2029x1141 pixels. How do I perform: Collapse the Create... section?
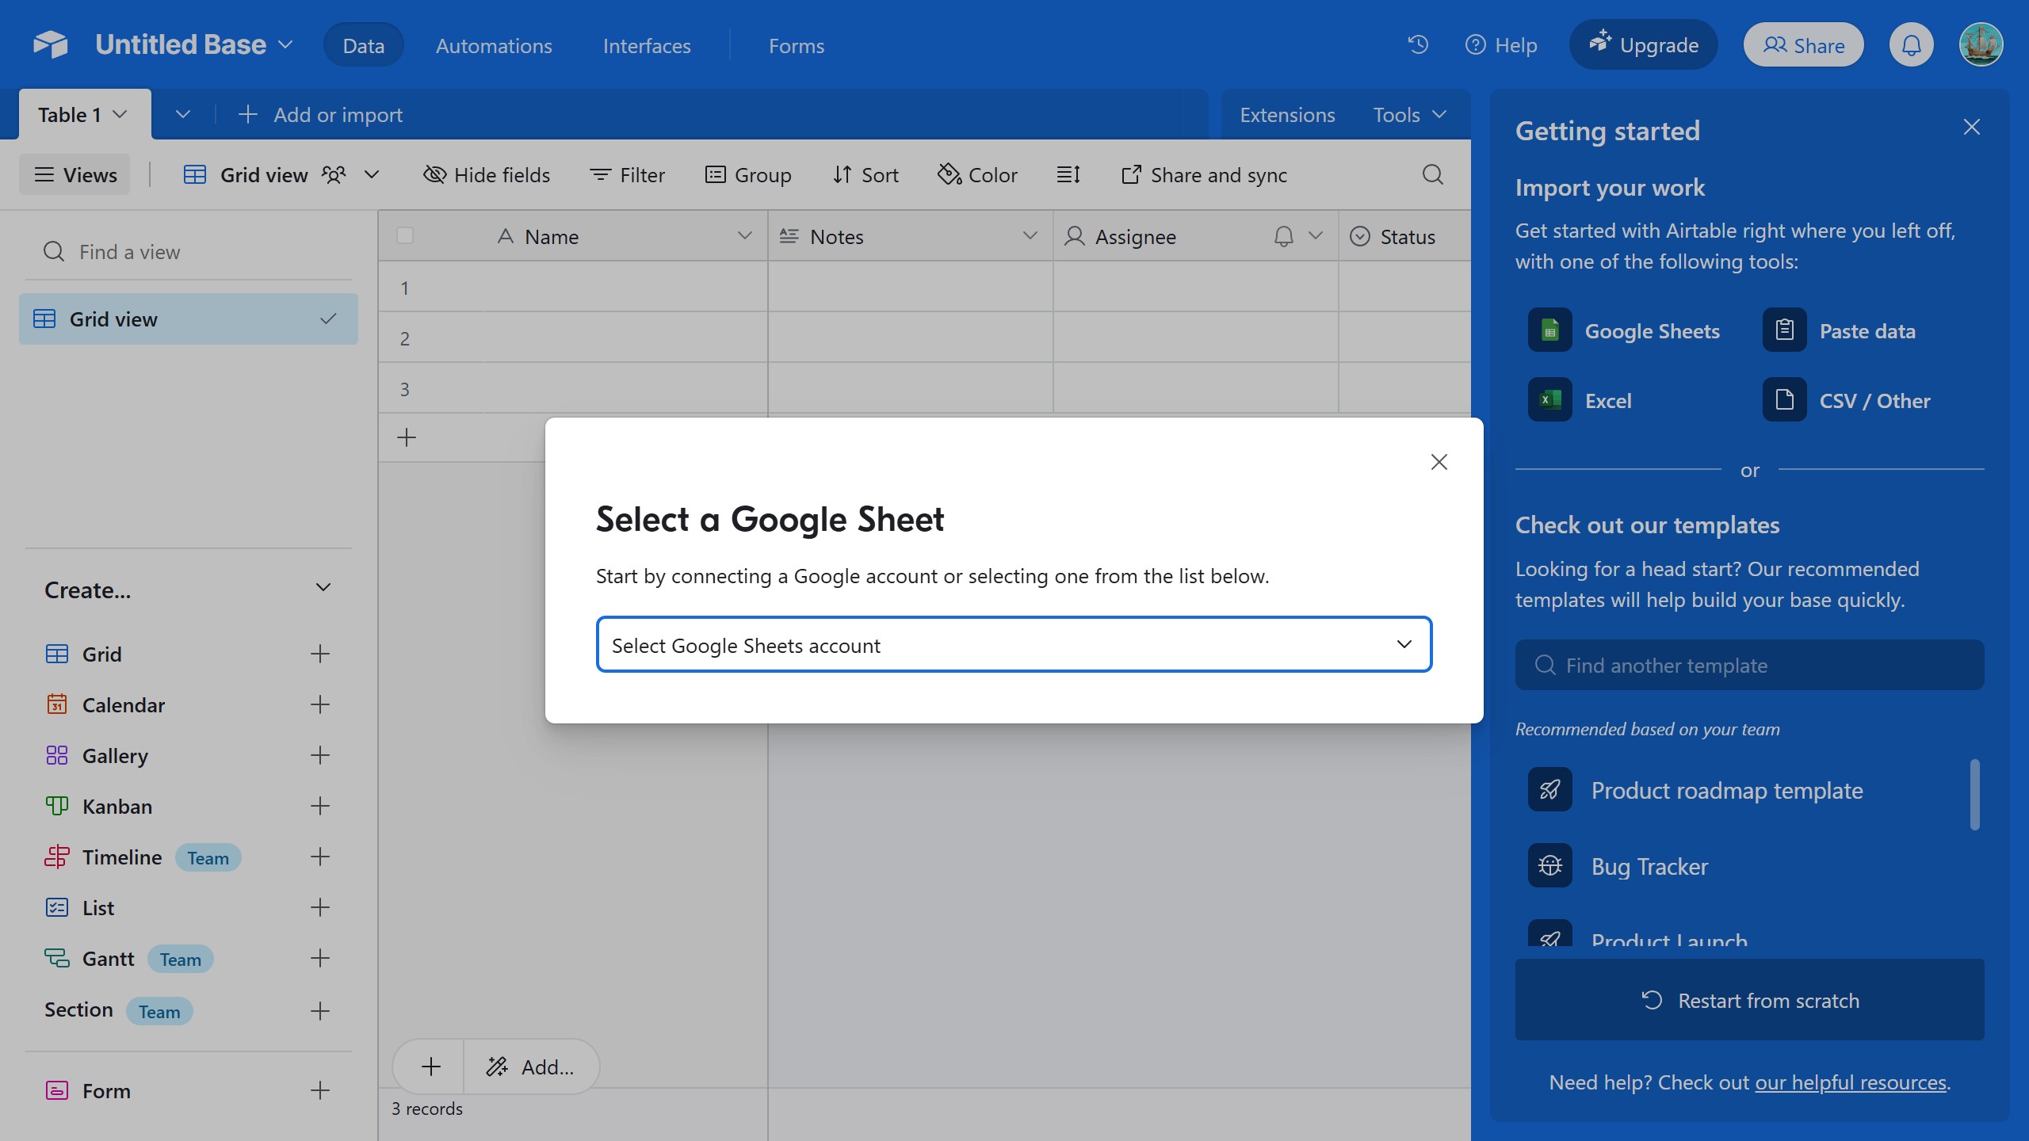[323, 587]
